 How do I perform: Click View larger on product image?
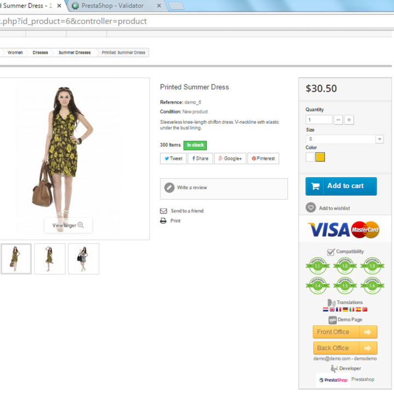coord(68,225)
